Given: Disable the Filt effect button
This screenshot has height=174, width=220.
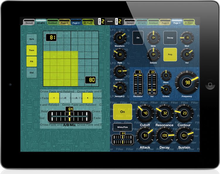Looking at the screenshot, I should coord(32,62).
